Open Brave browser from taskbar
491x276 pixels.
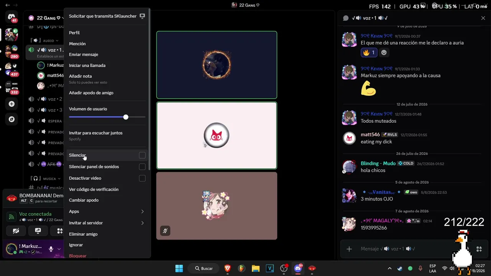click(227, 268)
